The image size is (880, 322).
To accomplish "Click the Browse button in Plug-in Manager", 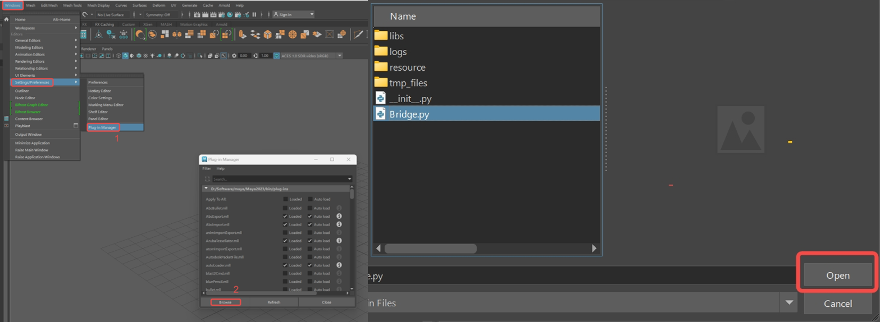I will coord(225,302).
